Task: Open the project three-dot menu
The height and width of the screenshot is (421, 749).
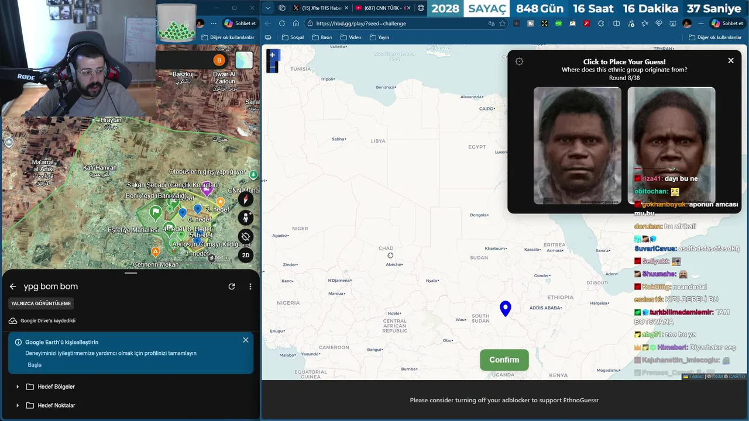Action: click(250, 287)
